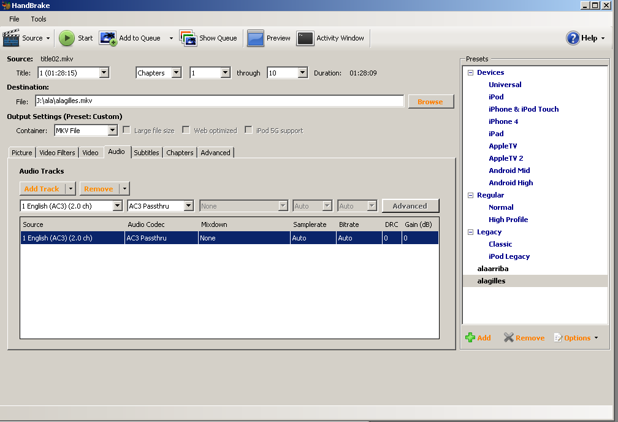Select the iPhone 4 preset
The width and height of the screenshot is (618, 422).
point(503,121)
